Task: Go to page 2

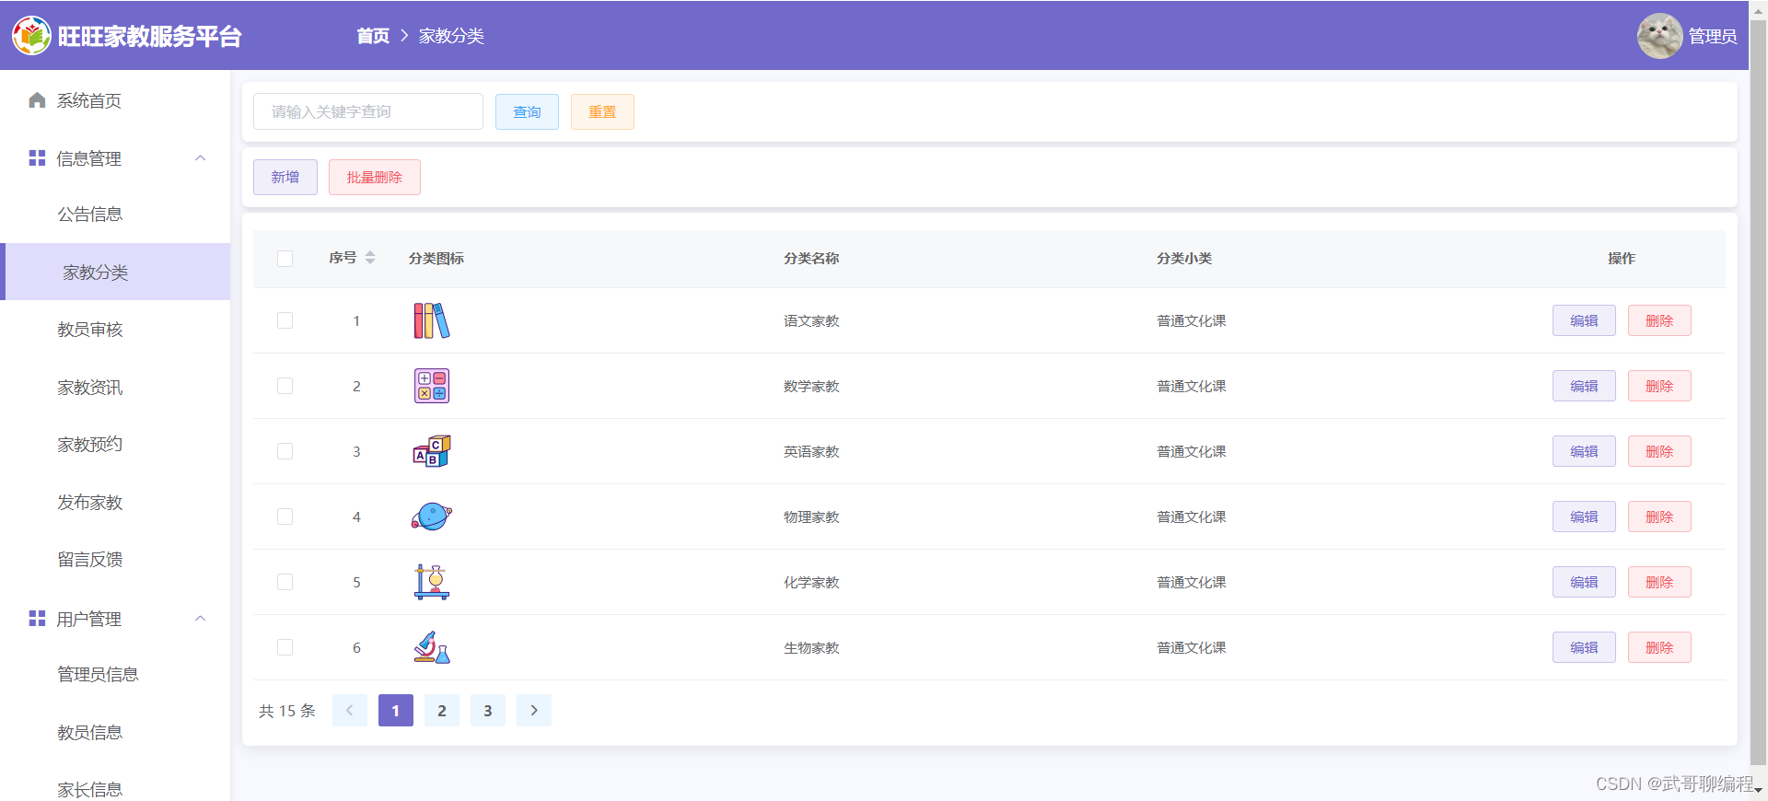Action: pos(442,711)
